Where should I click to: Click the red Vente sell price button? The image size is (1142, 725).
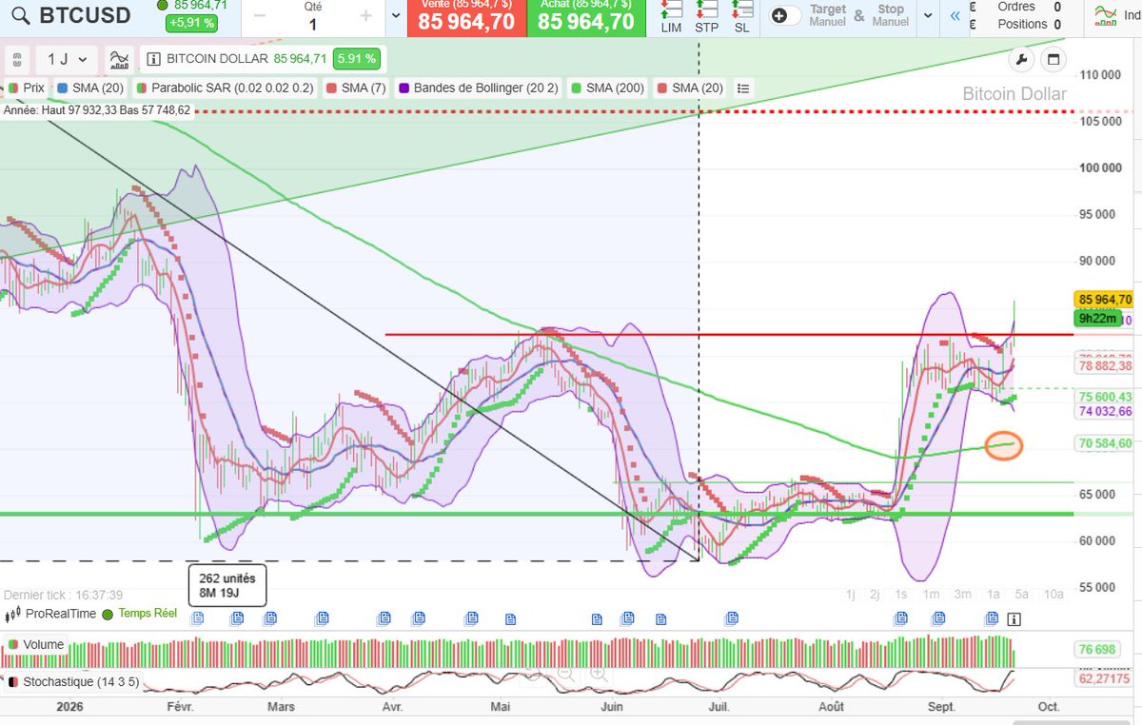[x=466, y=17]
